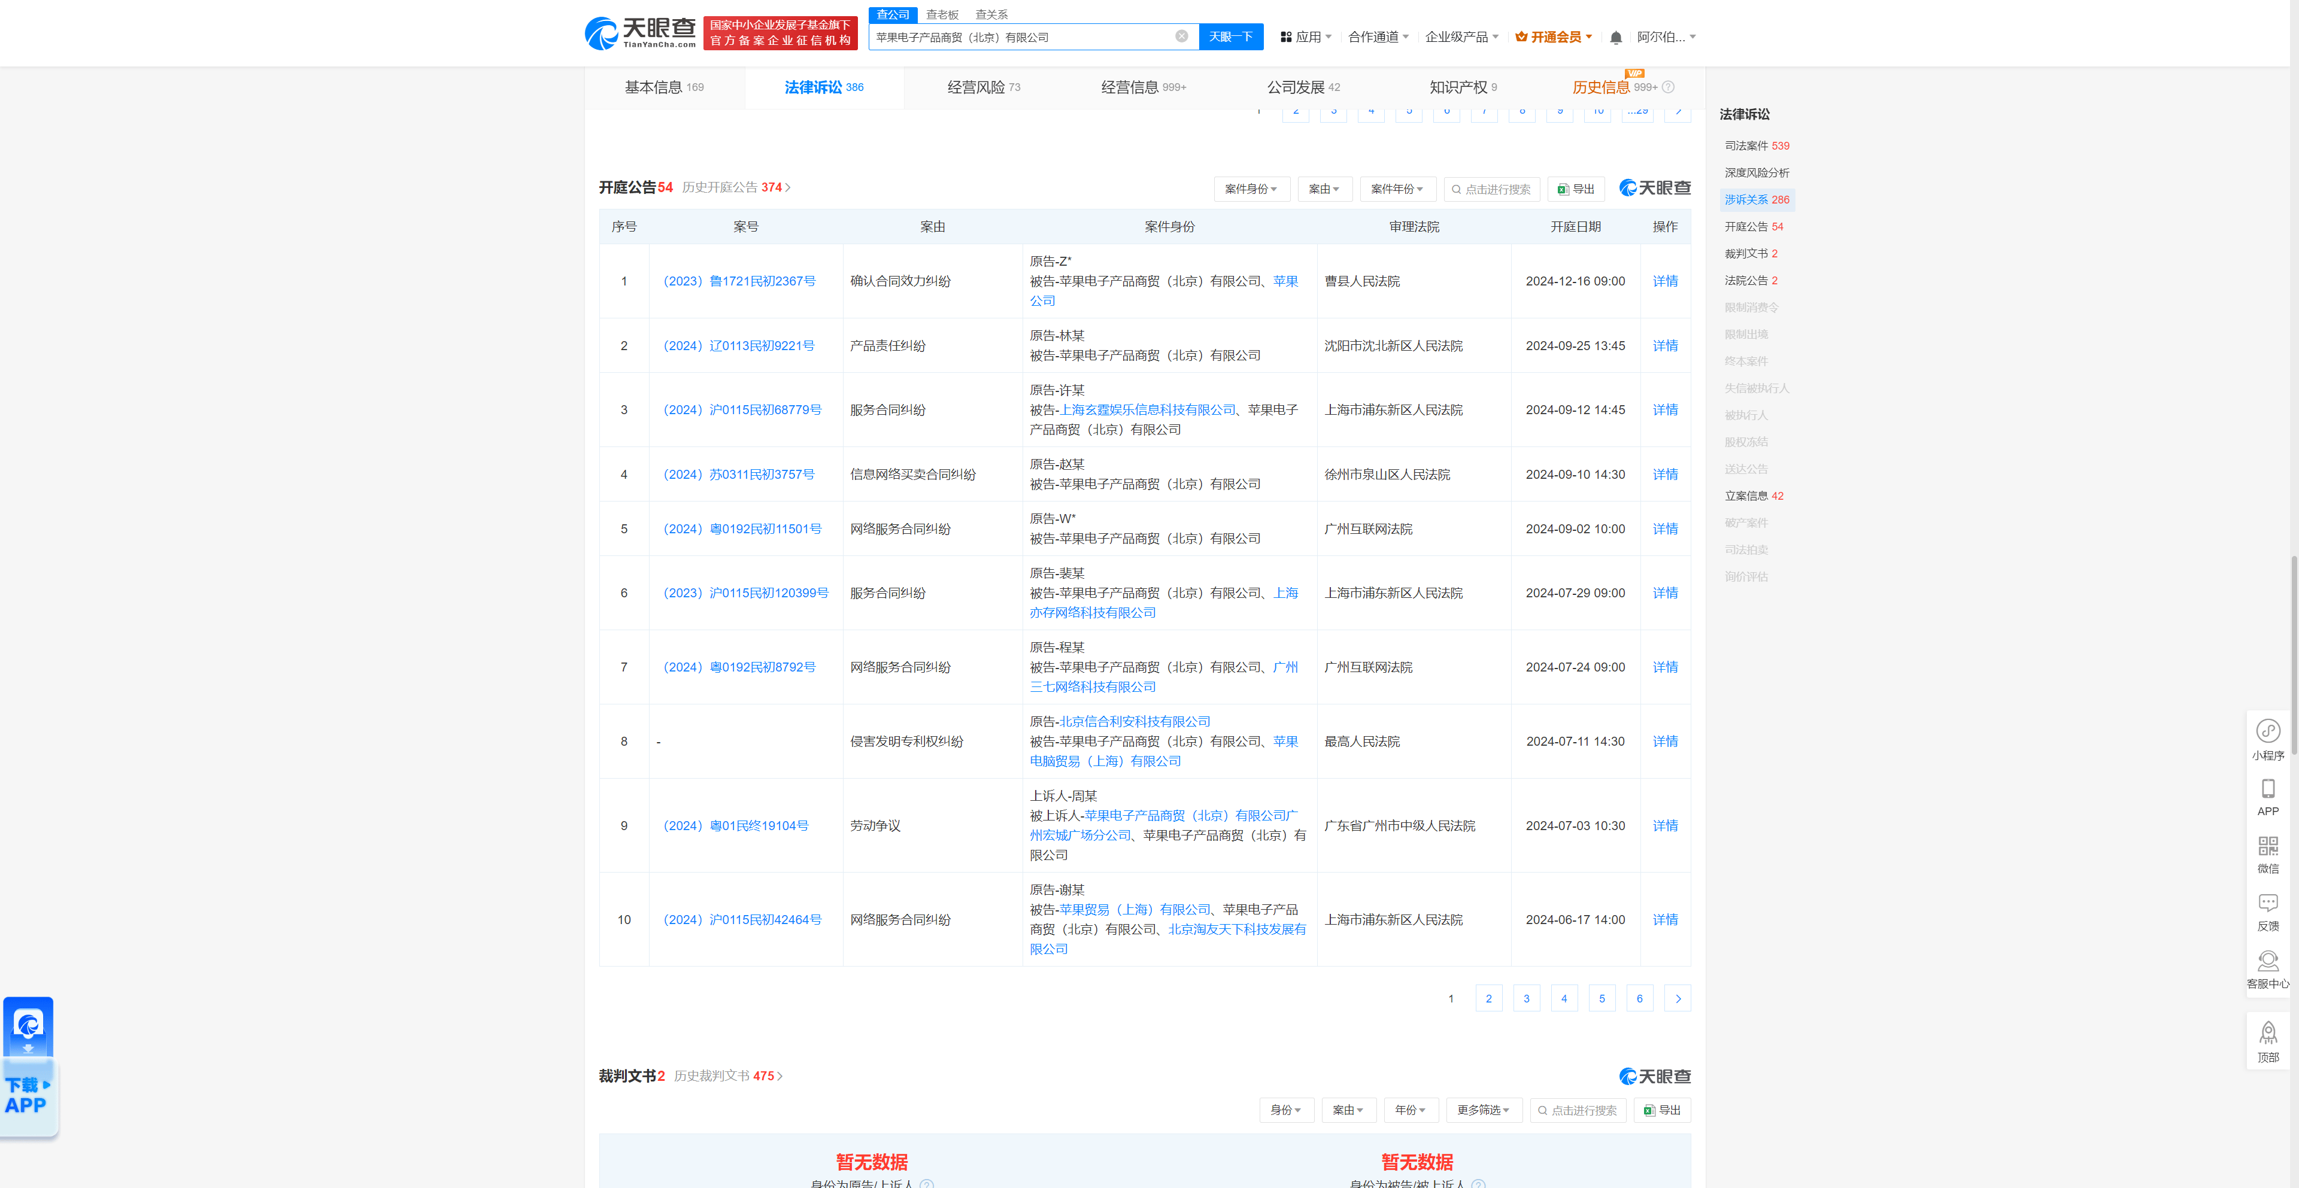Open the user account 阿尔伯 dropdown

(1666, 38)
